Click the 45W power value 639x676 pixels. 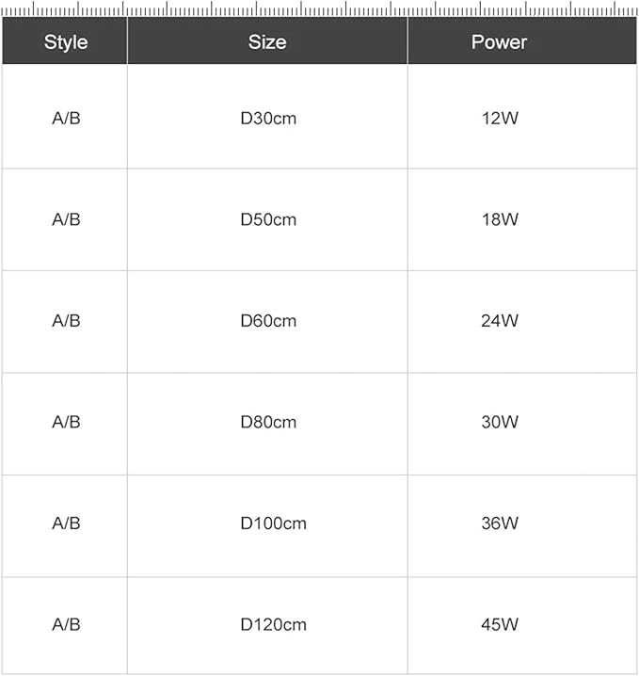(x=500, y=624)
